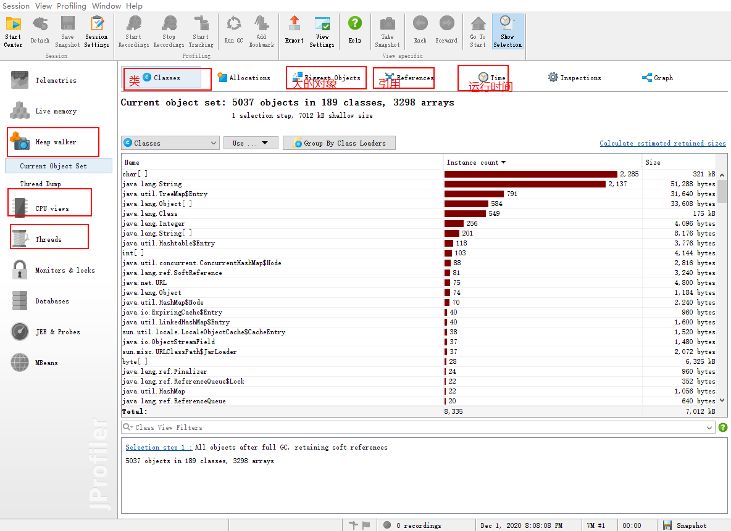The height and width of the screenshot is (531, 731).
Task: Select the java.lang.String row
Action: point(419,184)
